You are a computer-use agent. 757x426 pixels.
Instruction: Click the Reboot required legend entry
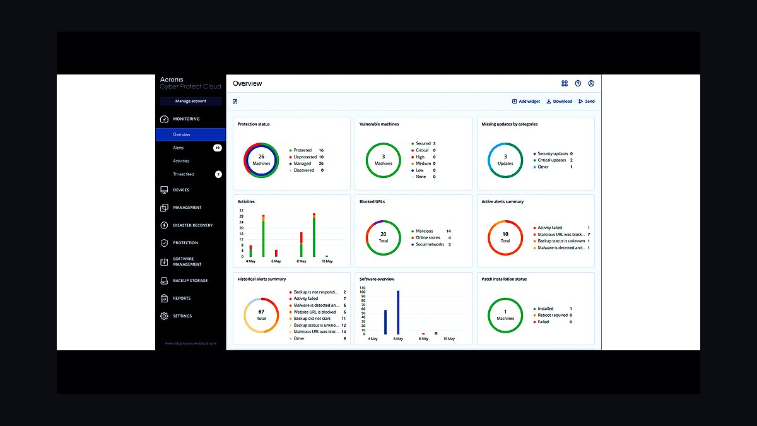click(553, 315)
